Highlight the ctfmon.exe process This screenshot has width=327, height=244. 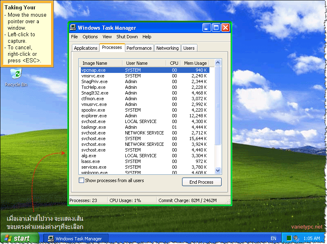(x=145, y=99)
